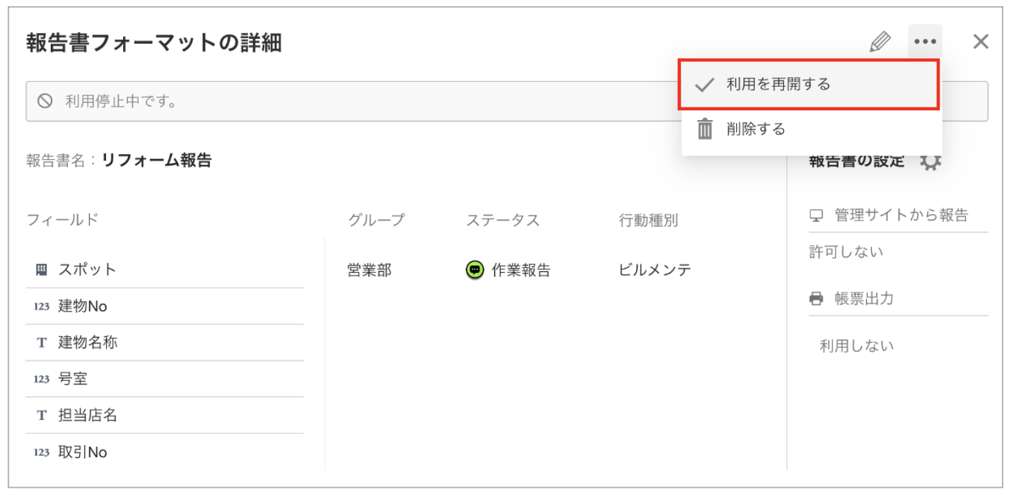The image size is (1011, 496).
Task: Click the 管理サイトから報告 label
Action: coord(901,215)
